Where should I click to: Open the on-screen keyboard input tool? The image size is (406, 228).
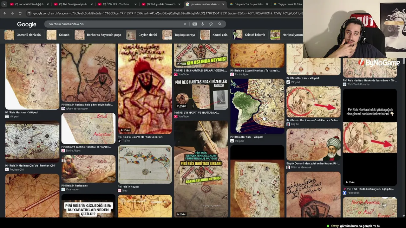pyautogui.click(x=194, y=24)
